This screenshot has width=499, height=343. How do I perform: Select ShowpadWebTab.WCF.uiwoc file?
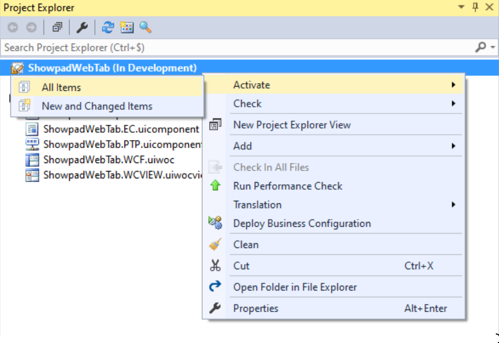tap(109, 160)
